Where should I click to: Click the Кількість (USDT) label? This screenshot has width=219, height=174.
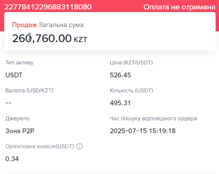(x=132, y=91)
